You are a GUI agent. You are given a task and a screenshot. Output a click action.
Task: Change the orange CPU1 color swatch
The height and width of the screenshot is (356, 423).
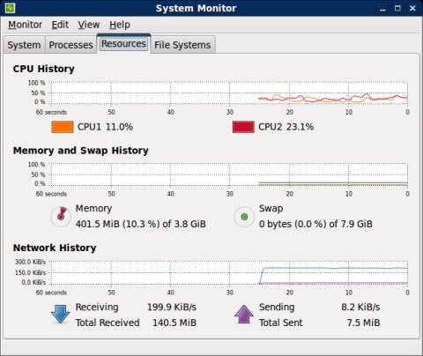click(63, 127)
